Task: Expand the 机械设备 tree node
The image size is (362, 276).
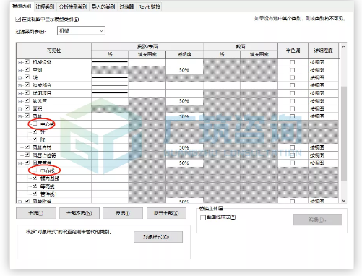Action: (x=20, y=62)
